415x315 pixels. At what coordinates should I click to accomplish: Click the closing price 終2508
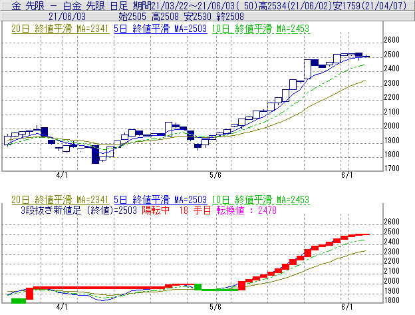point(230,17)
